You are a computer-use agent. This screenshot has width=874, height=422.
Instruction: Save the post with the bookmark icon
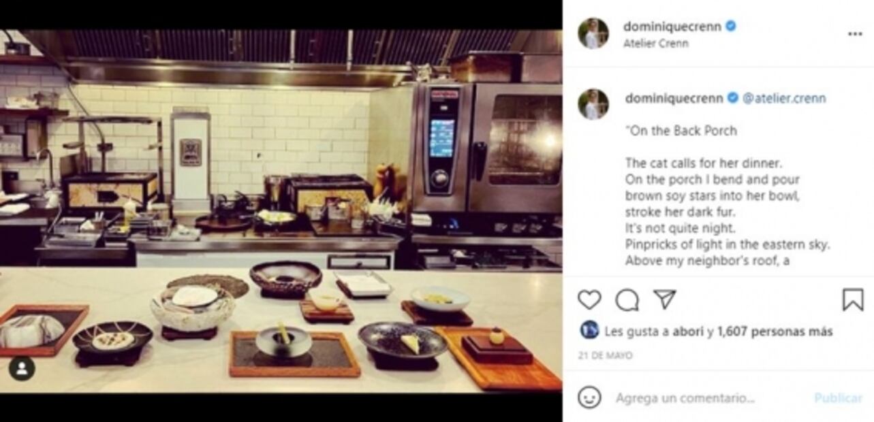[x=853, y=300]
